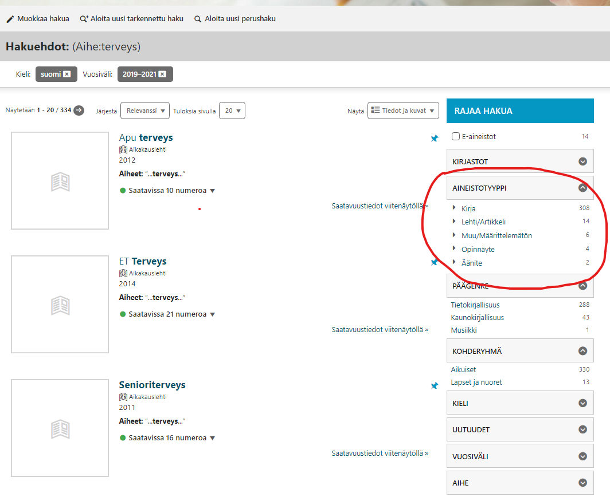Collapse the Aineistotyyppi filter section

(x=582, y=188)
